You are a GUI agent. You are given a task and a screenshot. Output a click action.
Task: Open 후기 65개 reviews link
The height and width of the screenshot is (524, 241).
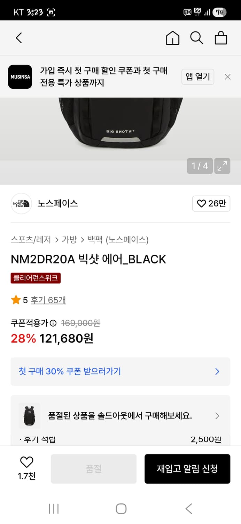click(x=48, y=300)
